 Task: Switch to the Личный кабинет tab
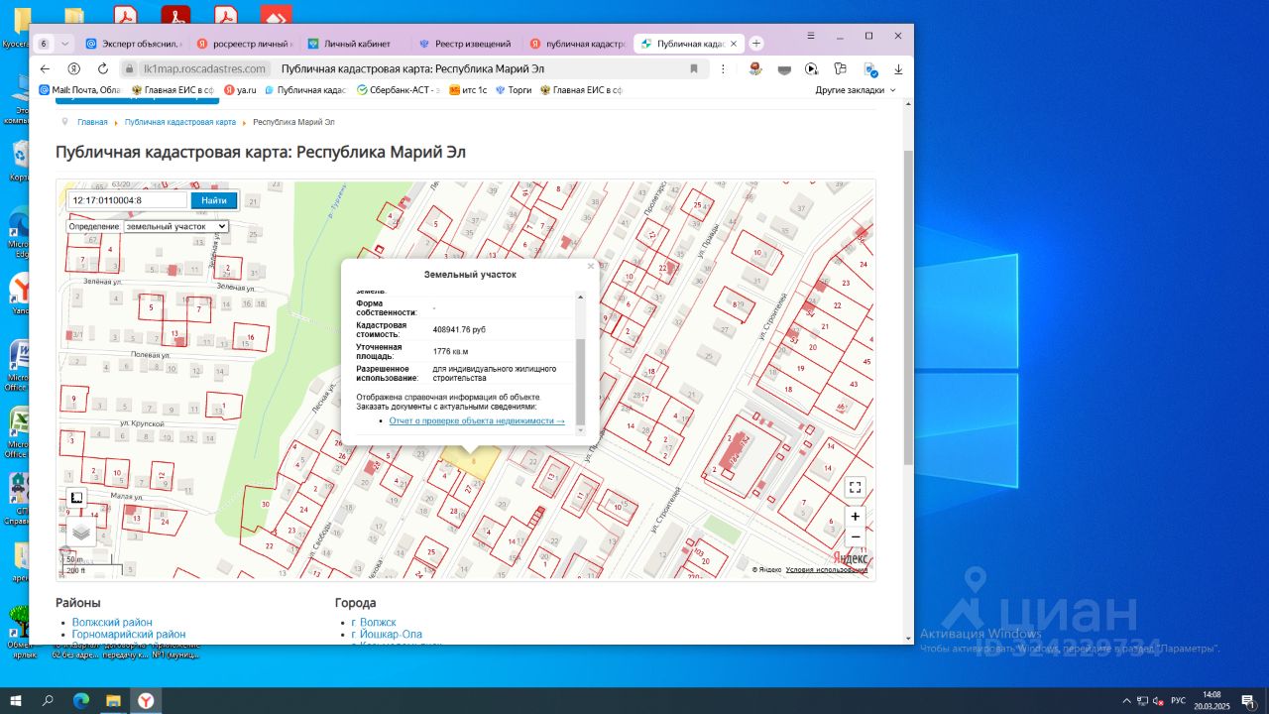pyautogui.click(x=357, y=44)
